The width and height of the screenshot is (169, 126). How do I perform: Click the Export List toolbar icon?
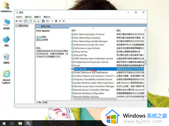pyautogui.click(x=38, y=21)
